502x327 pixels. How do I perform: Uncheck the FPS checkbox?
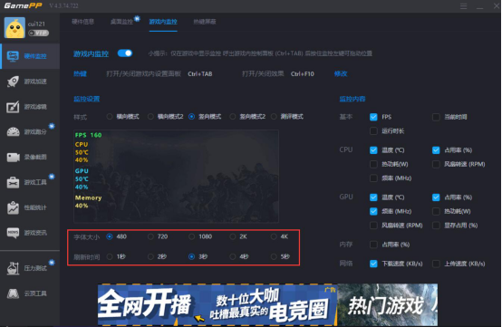coord(373,117)
